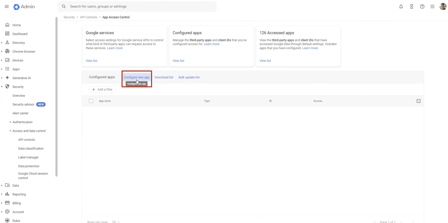Click the Reporting bar chart icon
The width and height of the screenshot is (448, 223).
[x=7, y=194]
